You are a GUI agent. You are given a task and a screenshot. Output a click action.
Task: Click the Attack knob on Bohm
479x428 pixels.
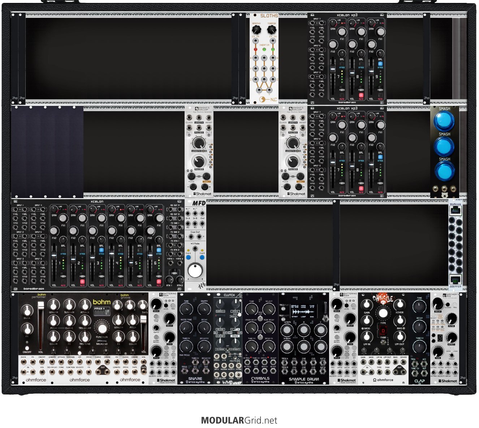[x=85, y=305]
